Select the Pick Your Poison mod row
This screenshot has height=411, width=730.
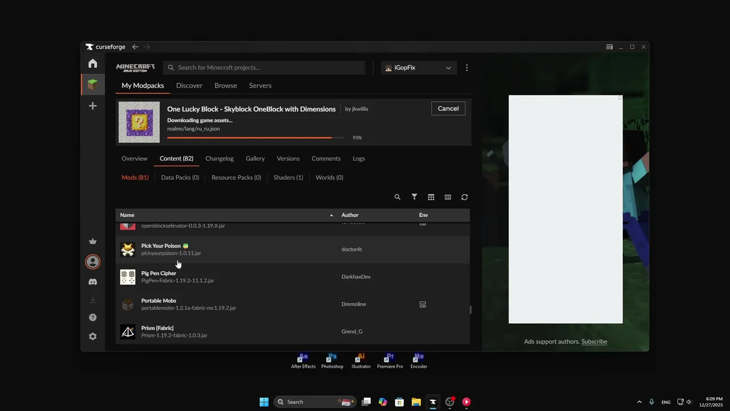293,249
